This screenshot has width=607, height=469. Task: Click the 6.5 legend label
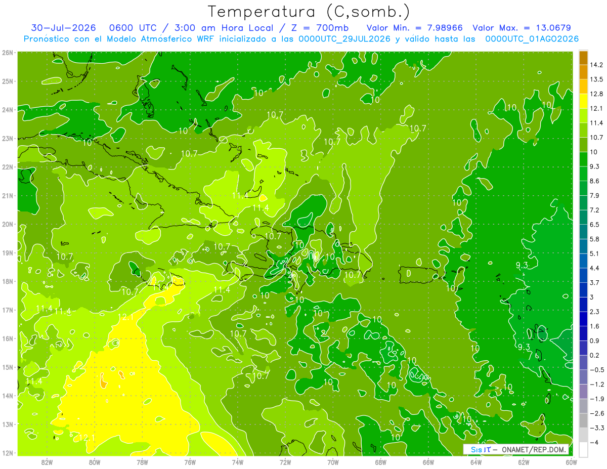594,225
